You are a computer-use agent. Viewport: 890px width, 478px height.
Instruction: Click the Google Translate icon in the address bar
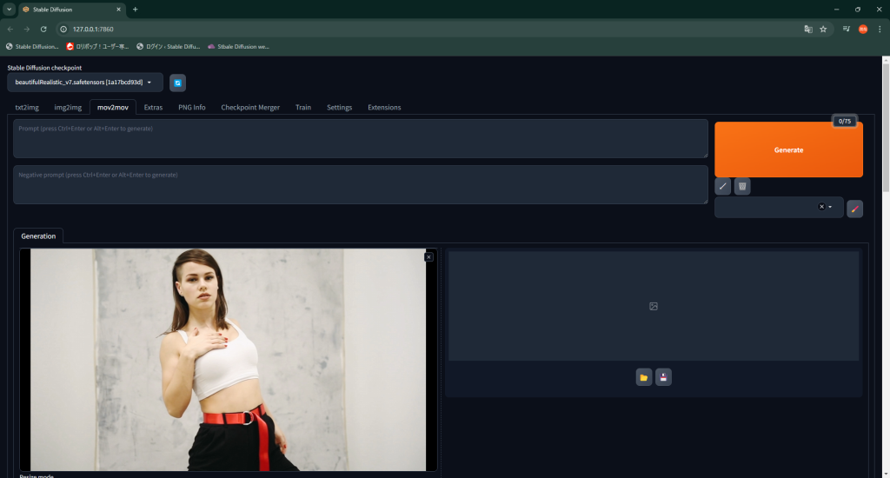807,29
